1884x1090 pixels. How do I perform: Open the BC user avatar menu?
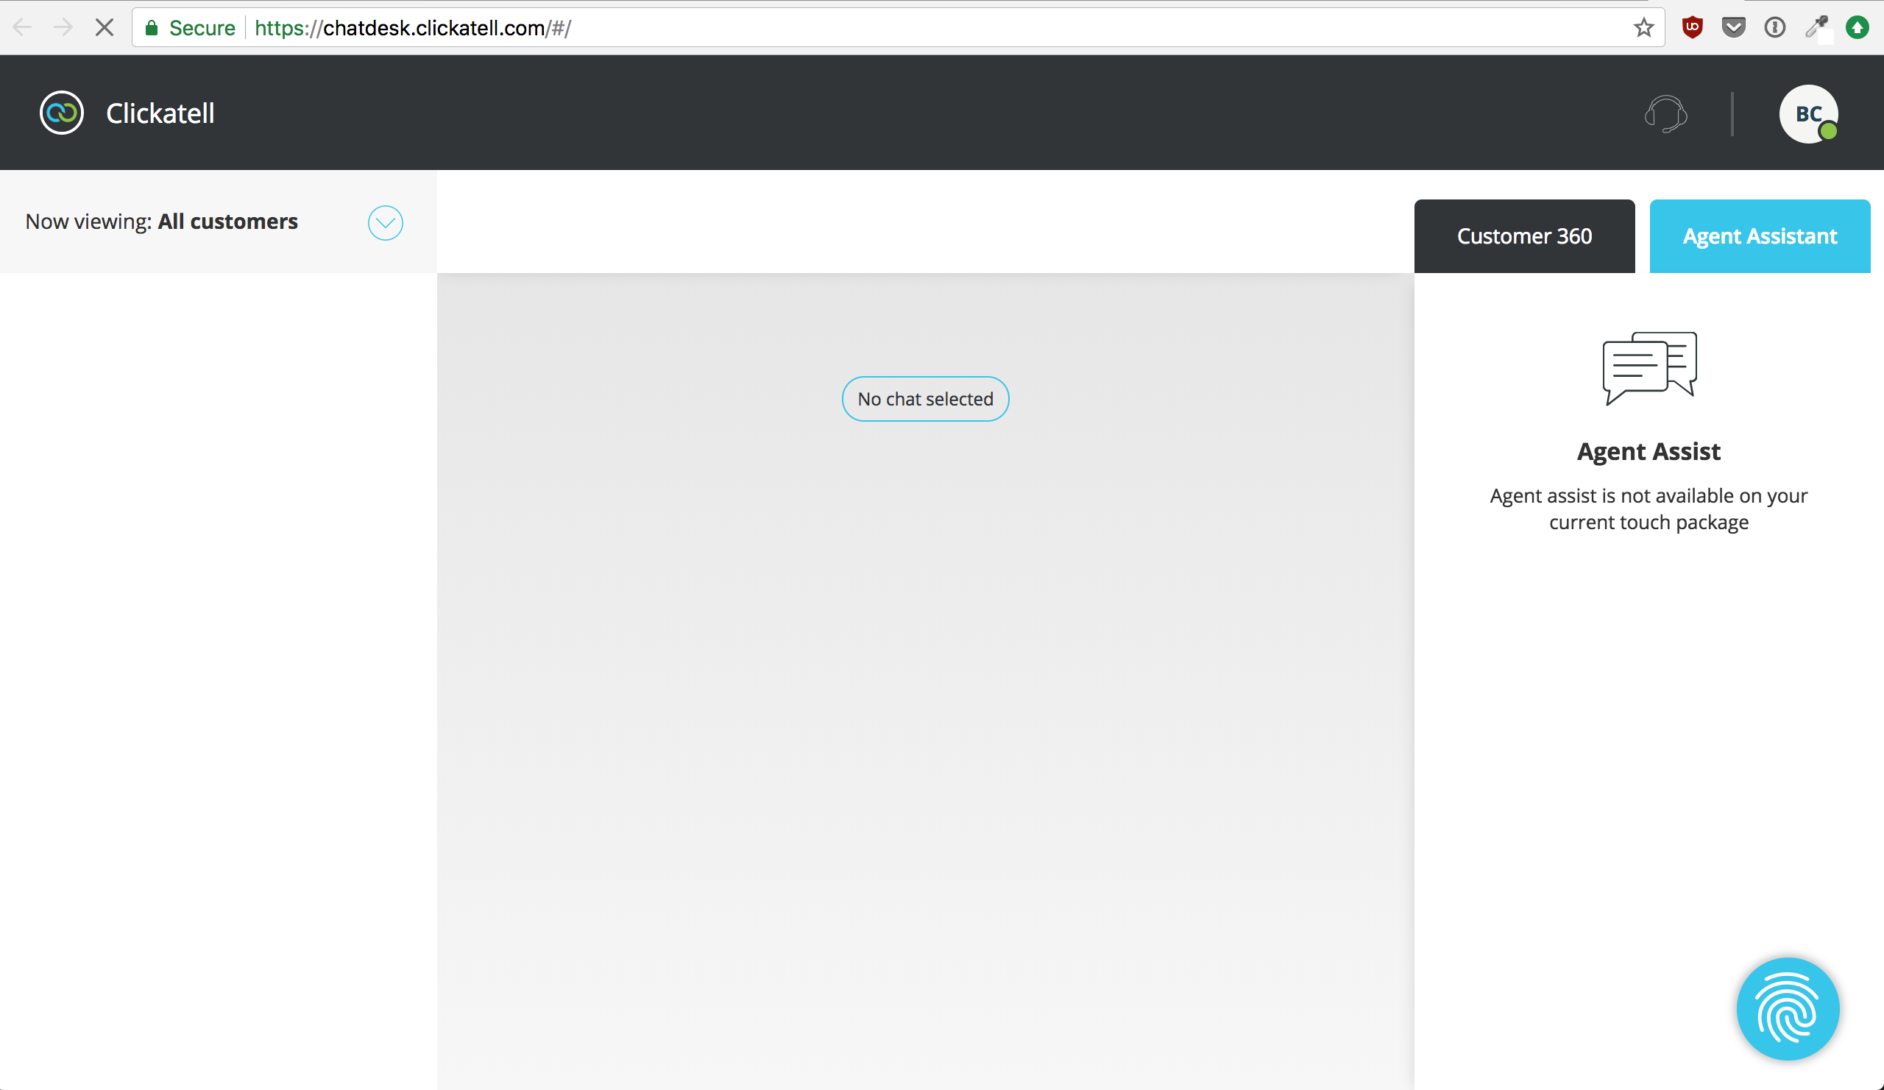click(x=1807, y=113)
